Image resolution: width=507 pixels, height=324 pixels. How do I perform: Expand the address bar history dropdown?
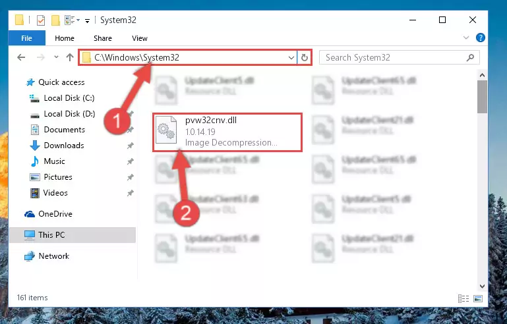point(291,57)
